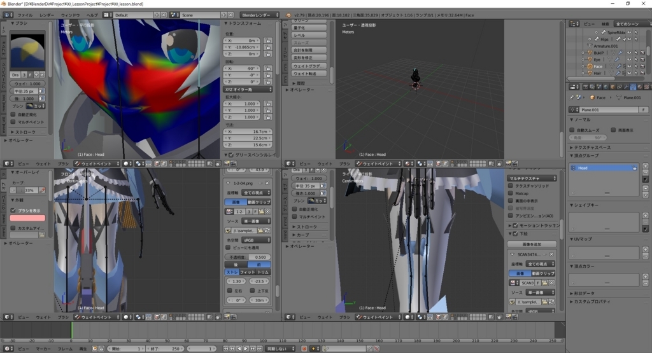Open the object cube properties tab
The width and height of the screenshot is (652, 353).
point(613,87)
